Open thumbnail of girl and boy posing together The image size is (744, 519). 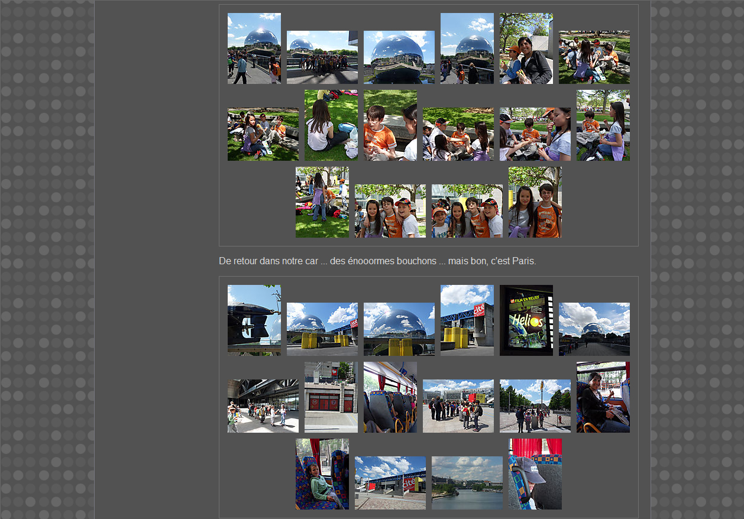[535, 202]
